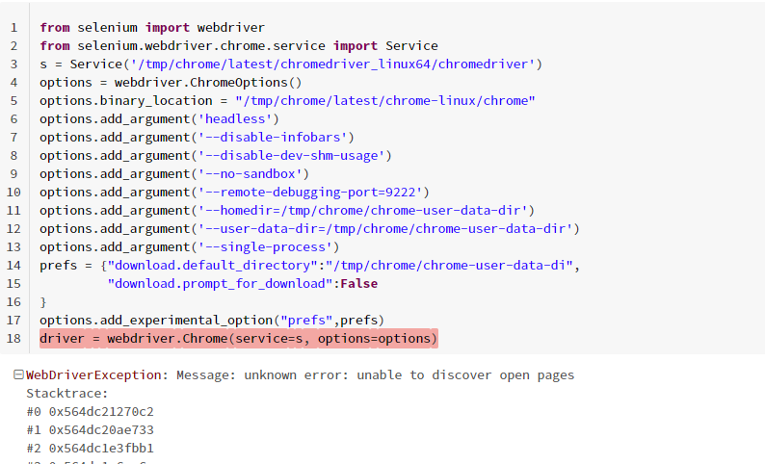Click line number 1 in gutter

click(13, 27)
